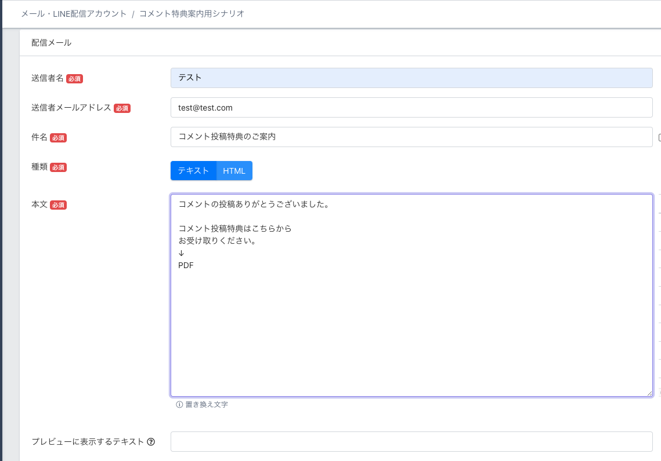This screenshot has width=661, height=461.
Task: Click the 必須 badge beside 本文
Action: pyautogui.click(x=58, y=205)
